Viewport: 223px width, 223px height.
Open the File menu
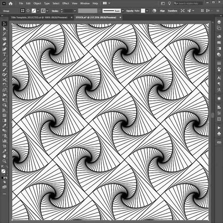pyautogui.click(x=21, y=3)
